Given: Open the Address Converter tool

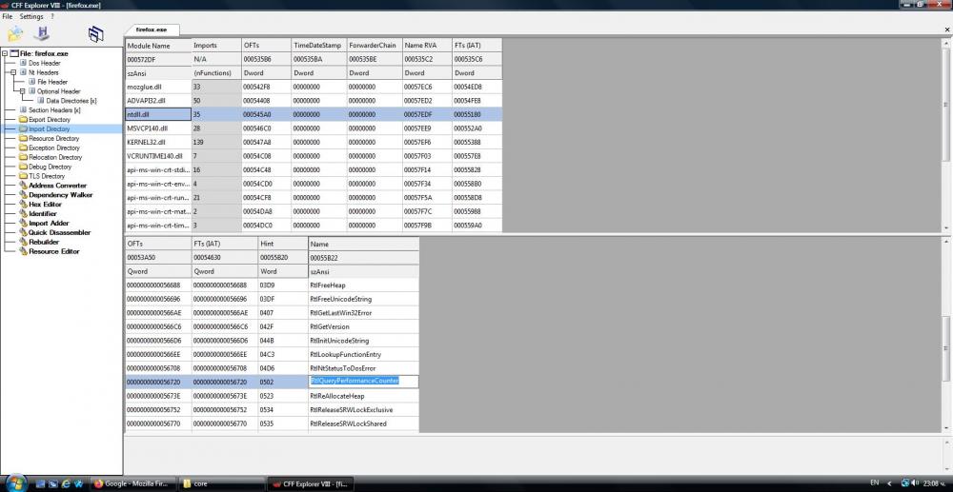Looking at the screenshot, I should point(57,186).
